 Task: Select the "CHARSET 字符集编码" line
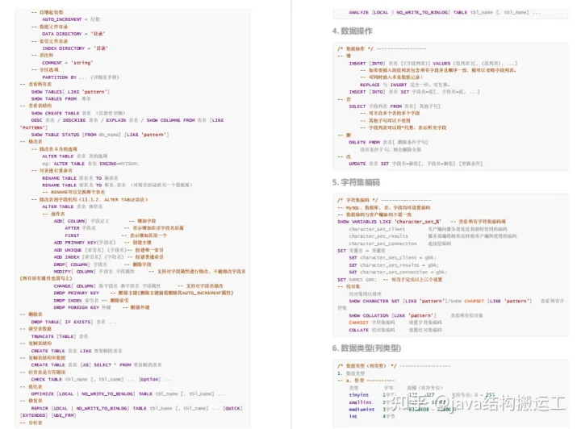click(x=395, y=323)
